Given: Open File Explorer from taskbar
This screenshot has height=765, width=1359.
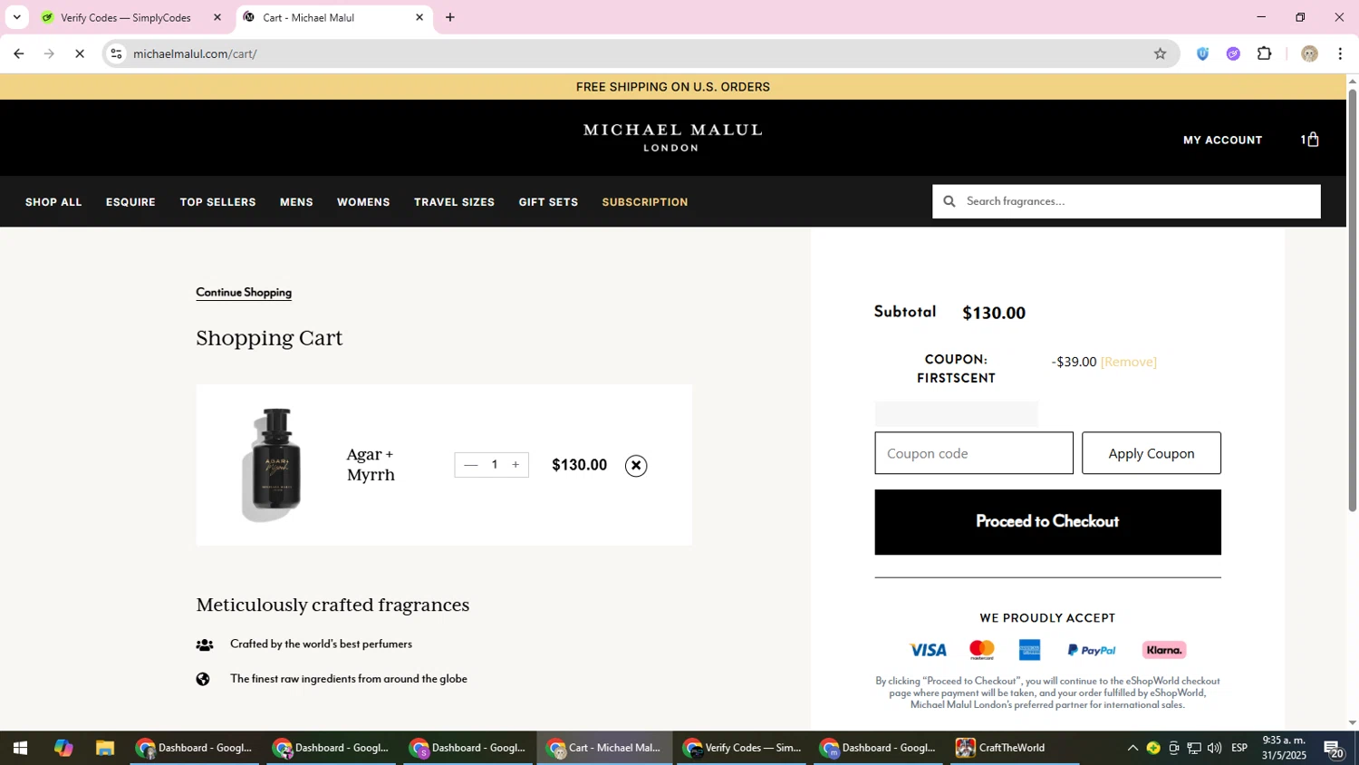Looking at the screenshot, I should coord(105,748).
